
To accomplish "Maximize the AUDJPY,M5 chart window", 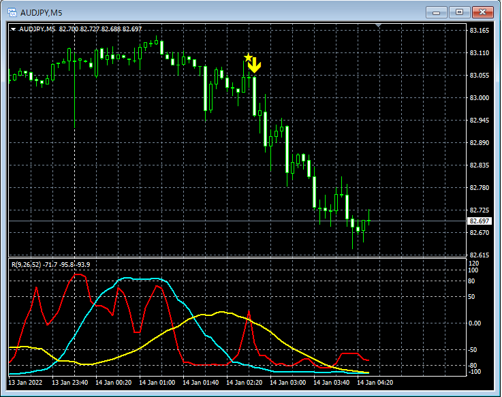I will click(459, 12).
